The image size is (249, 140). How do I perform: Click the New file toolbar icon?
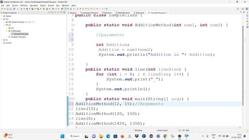(2, 9)
